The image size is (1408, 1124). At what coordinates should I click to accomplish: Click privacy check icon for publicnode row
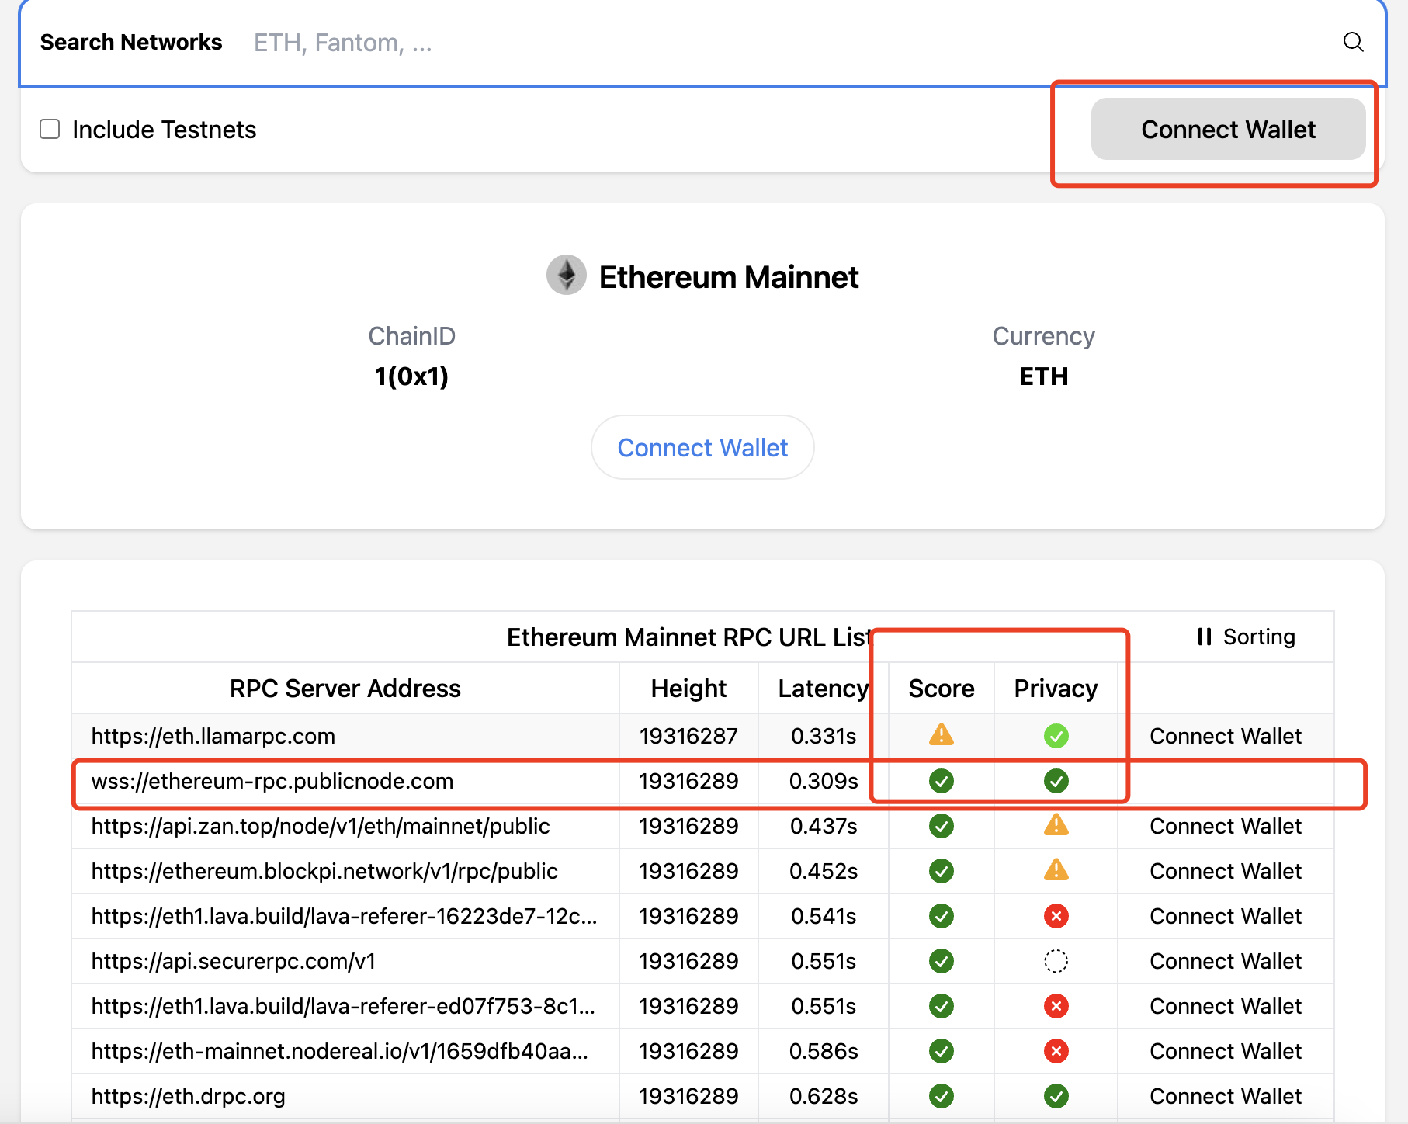(1056, 781)
